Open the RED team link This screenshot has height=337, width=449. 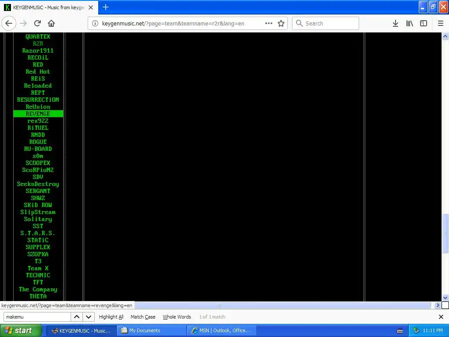(x=38, y=65)
